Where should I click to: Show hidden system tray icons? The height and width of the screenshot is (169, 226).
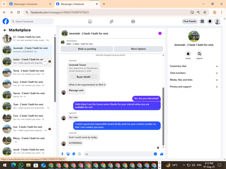(184, 165)
